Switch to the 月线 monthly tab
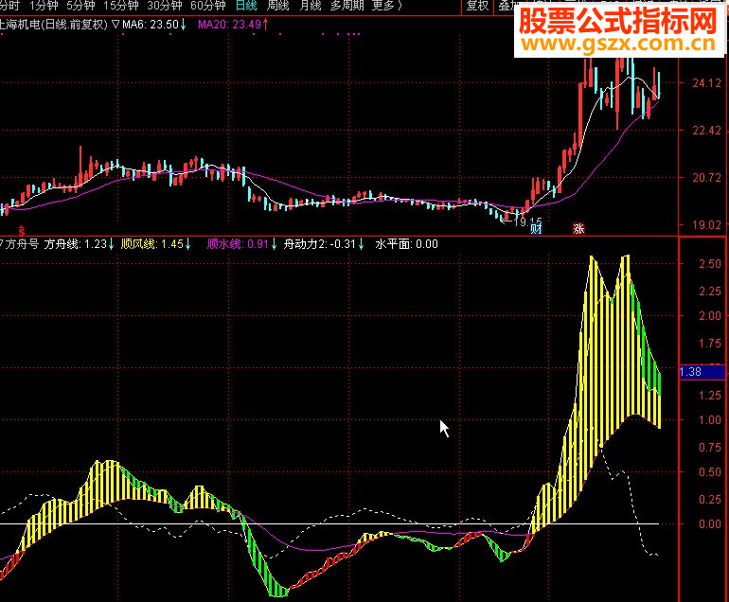The image size is (729, 602). point(311,6)
